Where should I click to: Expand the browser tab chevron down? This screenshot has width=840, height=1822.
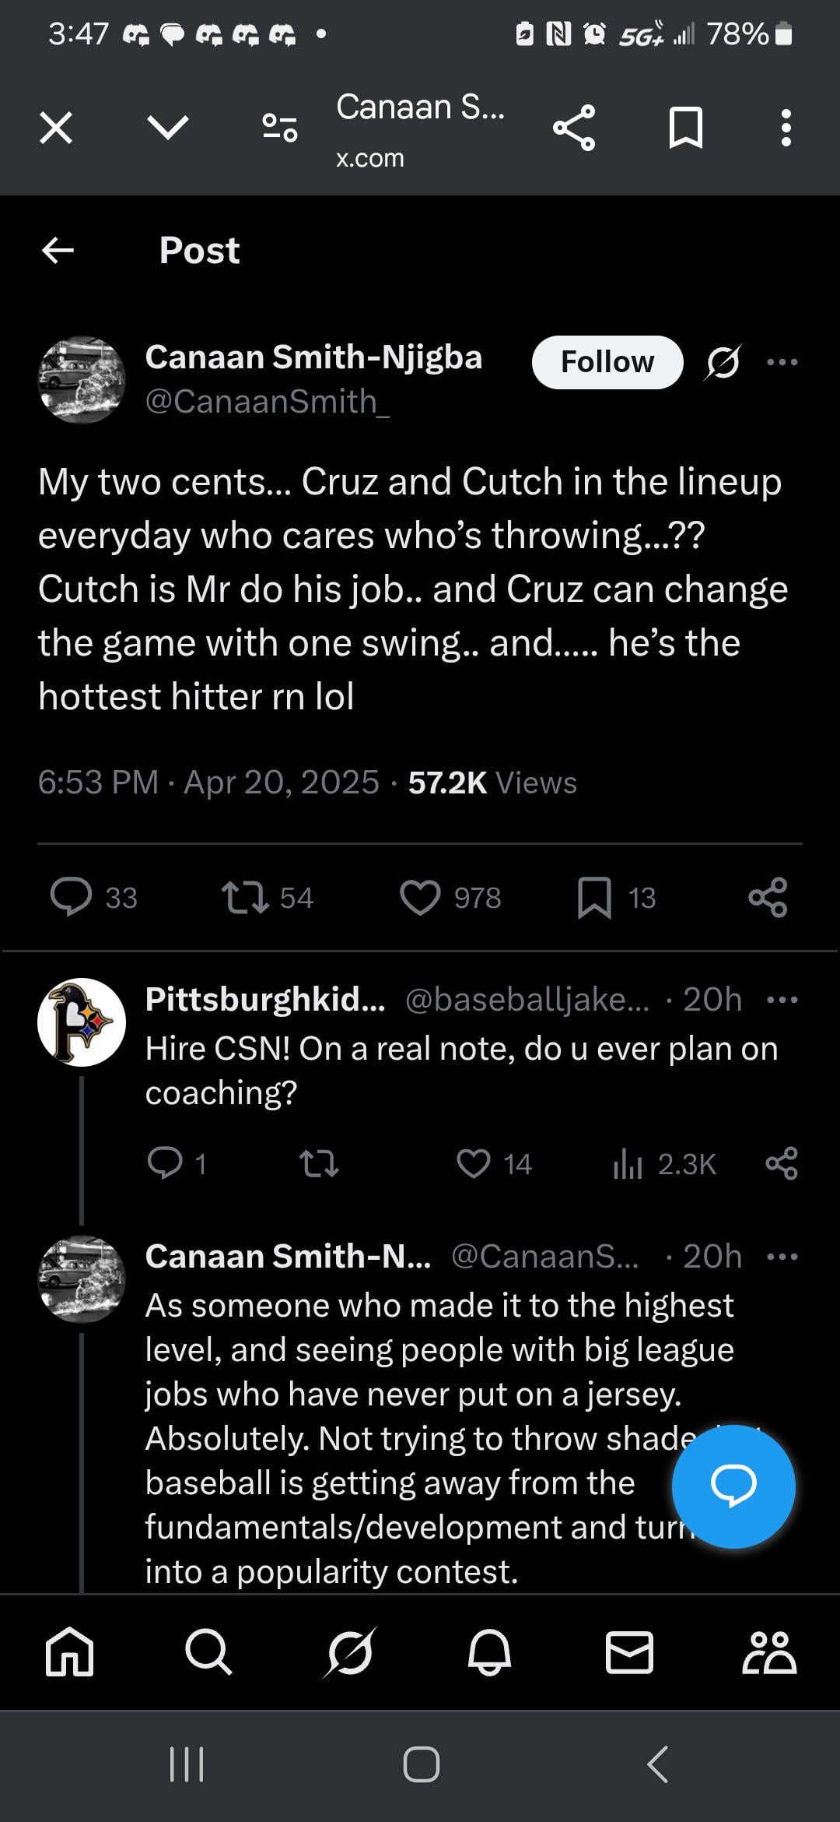[x=168, y=127]
